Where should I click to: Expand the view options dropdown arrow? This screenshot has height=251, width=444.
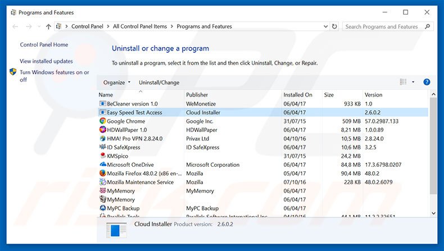(413, 83)
